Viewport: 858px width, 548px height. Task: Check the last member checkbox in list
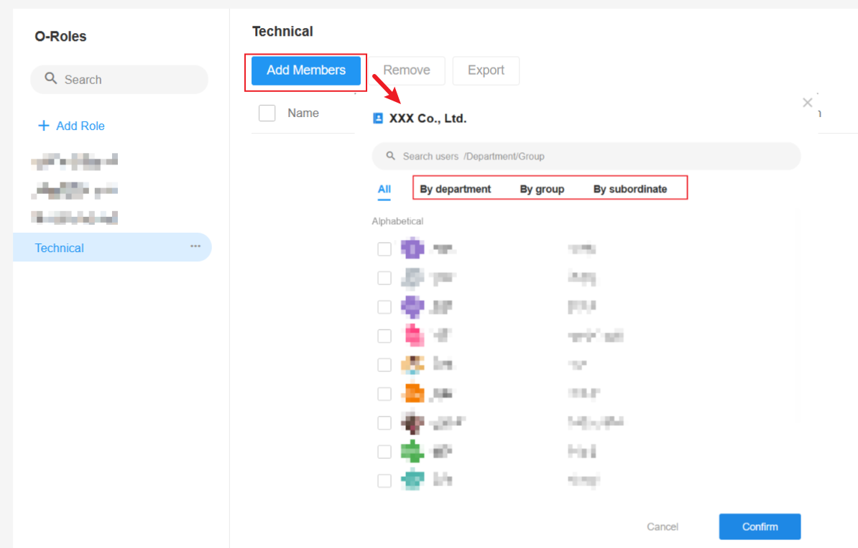(384, 480)
